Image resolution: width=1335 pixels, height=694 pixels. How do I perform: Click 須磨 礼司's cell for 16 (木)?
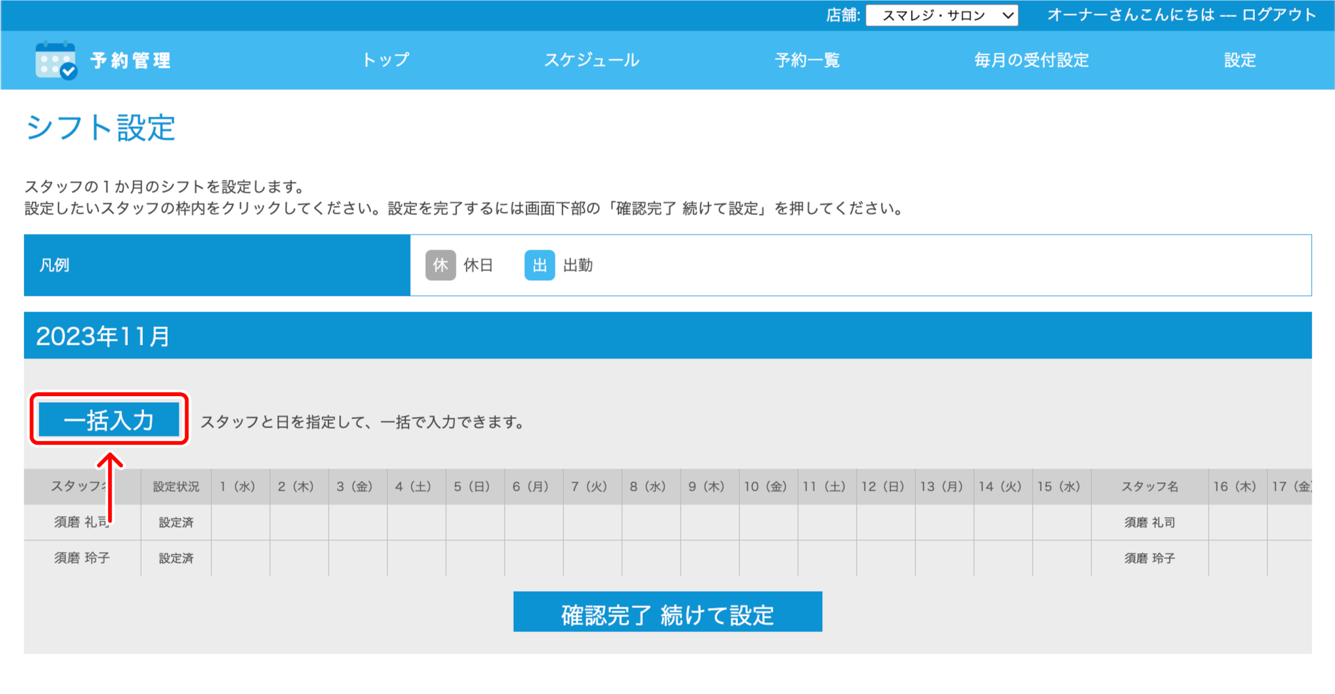click(1237, 523)
